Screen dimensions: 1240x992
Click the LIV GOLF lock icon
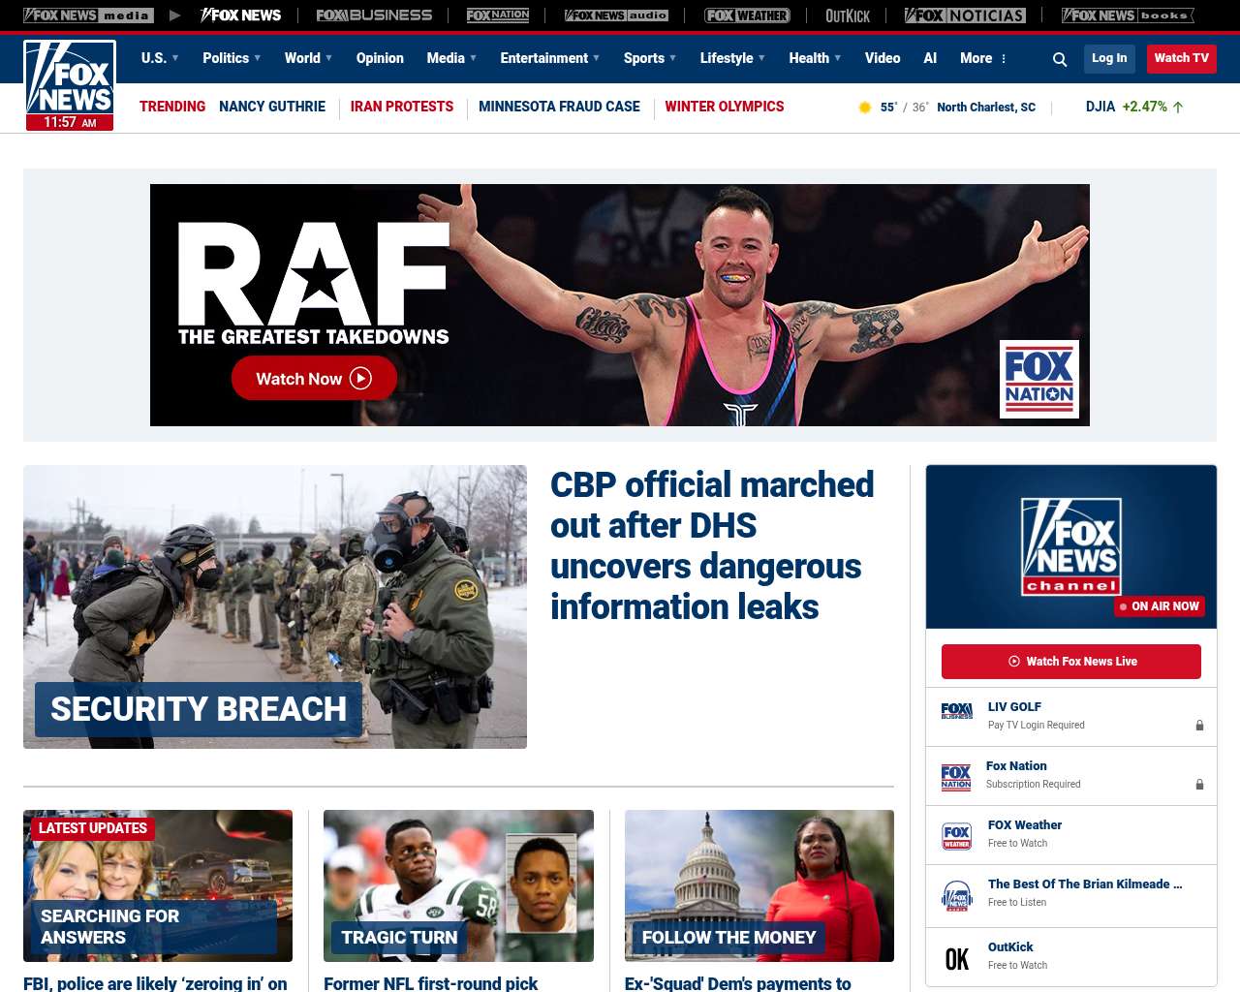pos(1199,726)
